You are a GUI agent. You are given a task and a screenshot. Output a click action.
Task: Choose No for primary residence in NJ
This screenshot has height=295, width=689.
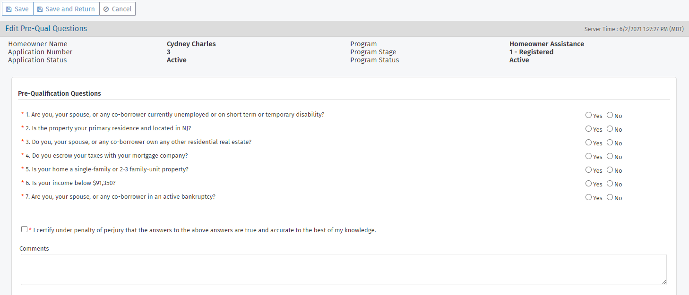pyautogui.click(x=610, y=129)
